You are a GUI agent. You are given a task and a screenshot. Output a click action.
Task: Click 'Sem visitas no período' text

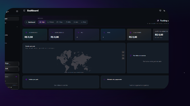point(61,85)
